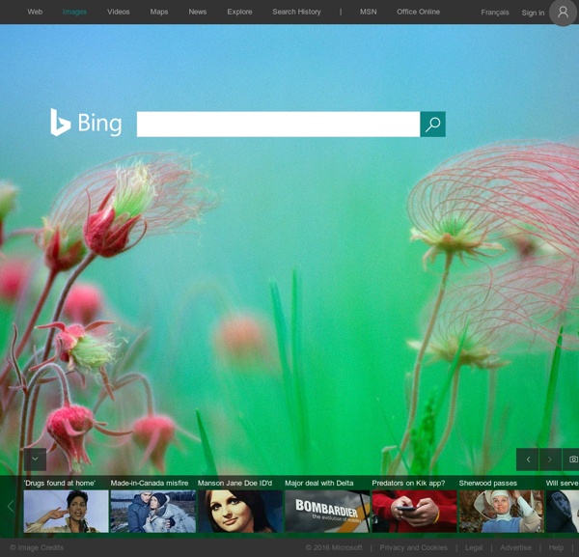Go to MSN link
The image size is (579, 557).
pyautogui.click(x=369, y=12)
